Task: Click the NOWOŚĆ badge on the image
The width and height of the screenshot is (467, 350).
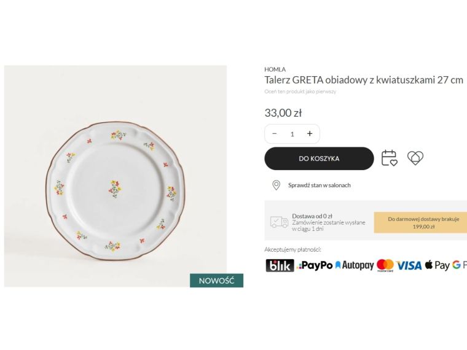Action: point(216,281)
